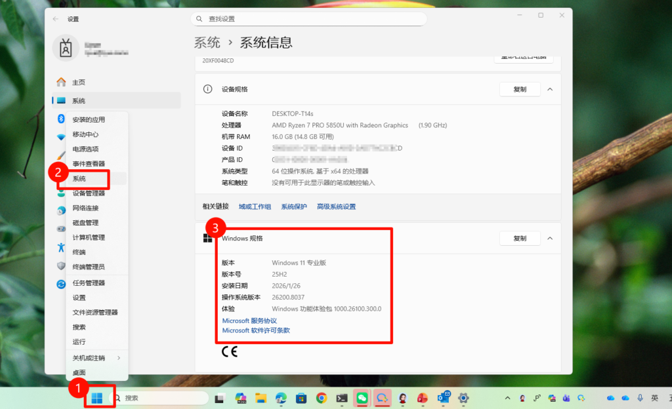Click the Bluetooth icon in Settings sidebar

coord(61,119)
